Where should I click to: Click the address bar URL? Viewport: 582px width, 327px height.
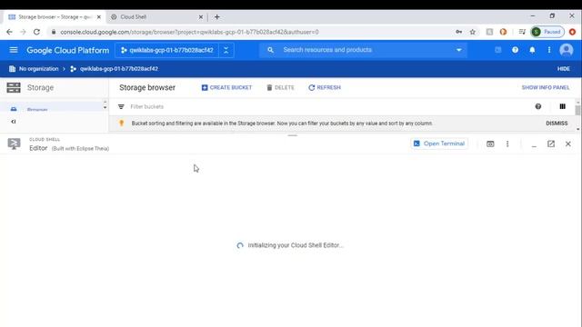(x=189, y=32)
